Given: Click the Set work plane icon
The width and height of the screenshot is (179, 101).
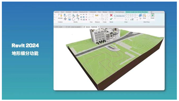Looking at the screenshot, I should (x=140, y=15).
